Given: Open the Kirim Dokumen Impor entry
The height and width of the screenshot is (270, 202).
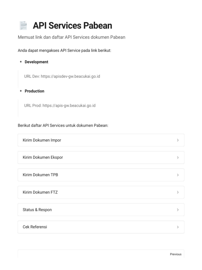Looking at the screenshot, I should (42, 140).
